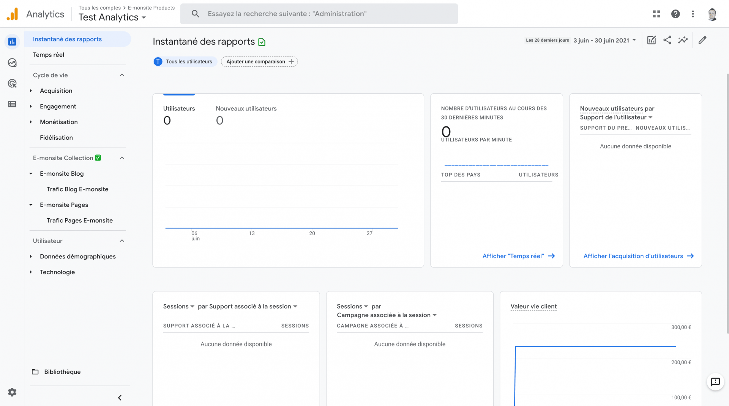The image size is (729, 406).
Task: Expand the Monétisation tree item
Action: pos(31,122)
